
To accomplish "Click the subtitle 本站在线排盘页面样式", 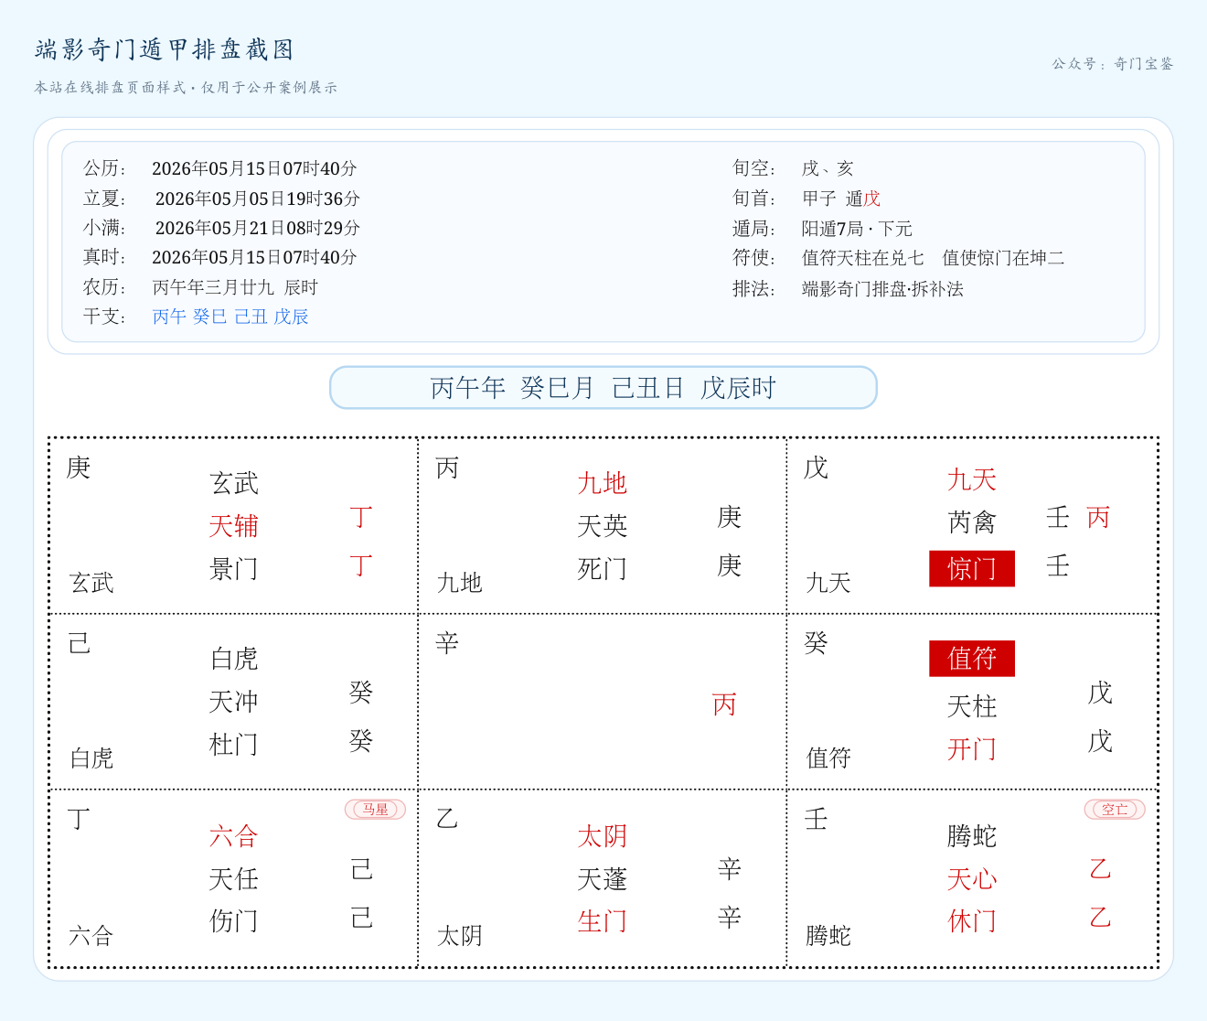I will [111, 88].
